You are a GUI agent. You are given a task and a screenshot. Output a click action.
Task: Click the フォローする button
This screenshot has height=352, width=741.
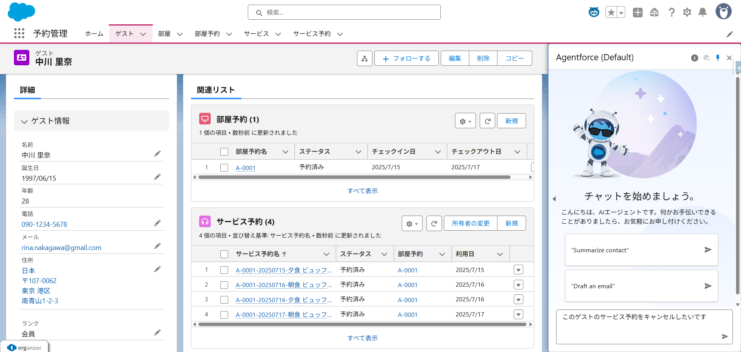click(x=406, y=58)
